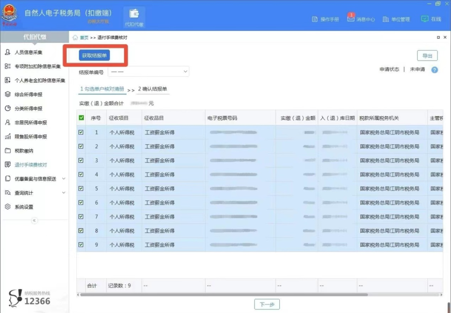Expand the 查询统计 submenu arrow

(64, 193)
